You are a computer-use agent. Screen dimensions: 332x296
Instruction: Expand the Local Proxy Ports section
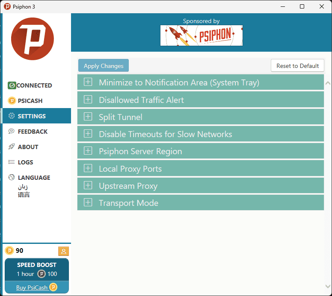pos(201,168)
